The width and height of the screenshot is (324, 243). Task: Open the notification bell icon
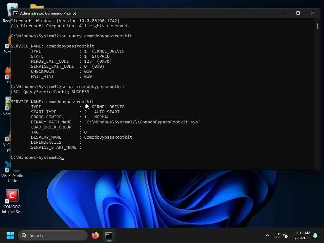pyautogui.click(x=315, y=235)
